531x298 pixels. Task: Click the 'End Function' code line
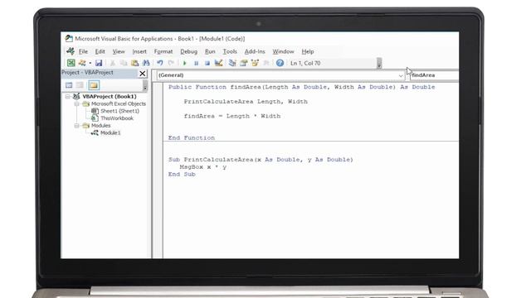[x=192, y=138]
